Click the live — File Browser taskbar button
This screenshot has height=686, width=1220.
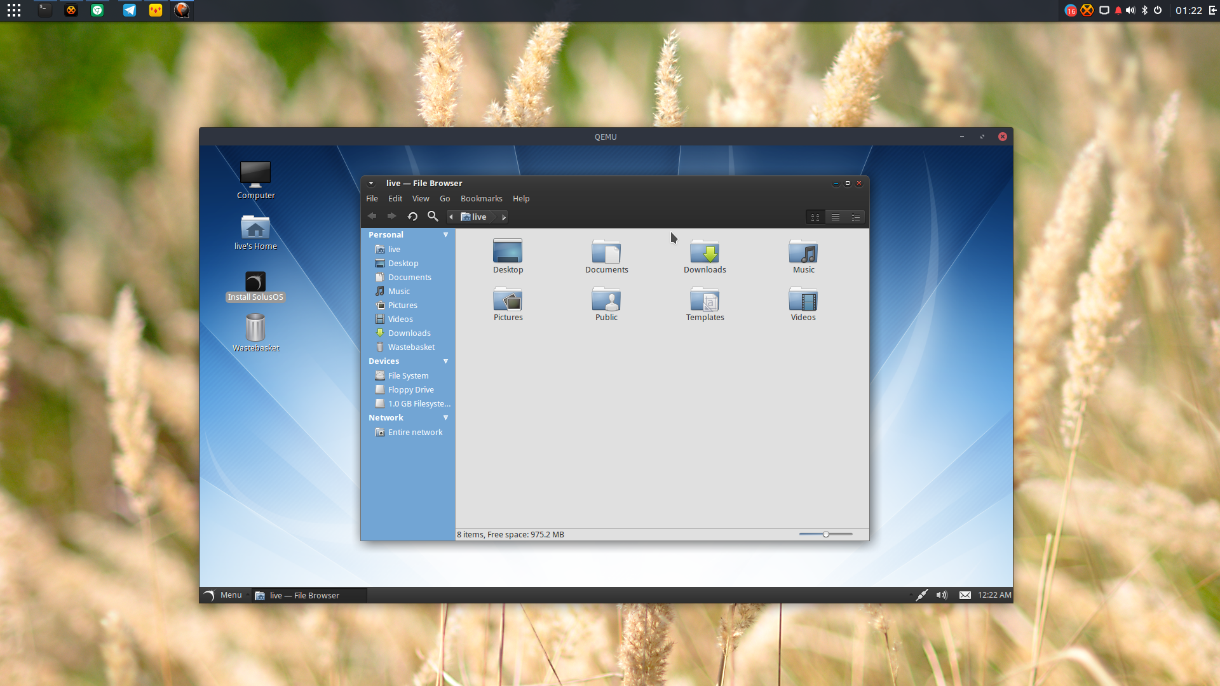coord(309,595)
